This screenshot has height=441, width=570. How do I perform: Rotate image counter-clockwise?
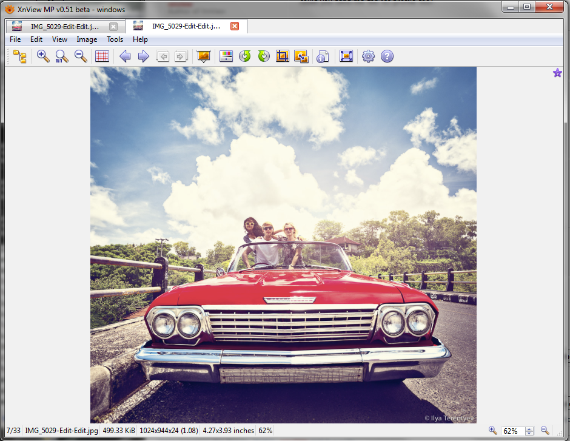pos(244,56)
